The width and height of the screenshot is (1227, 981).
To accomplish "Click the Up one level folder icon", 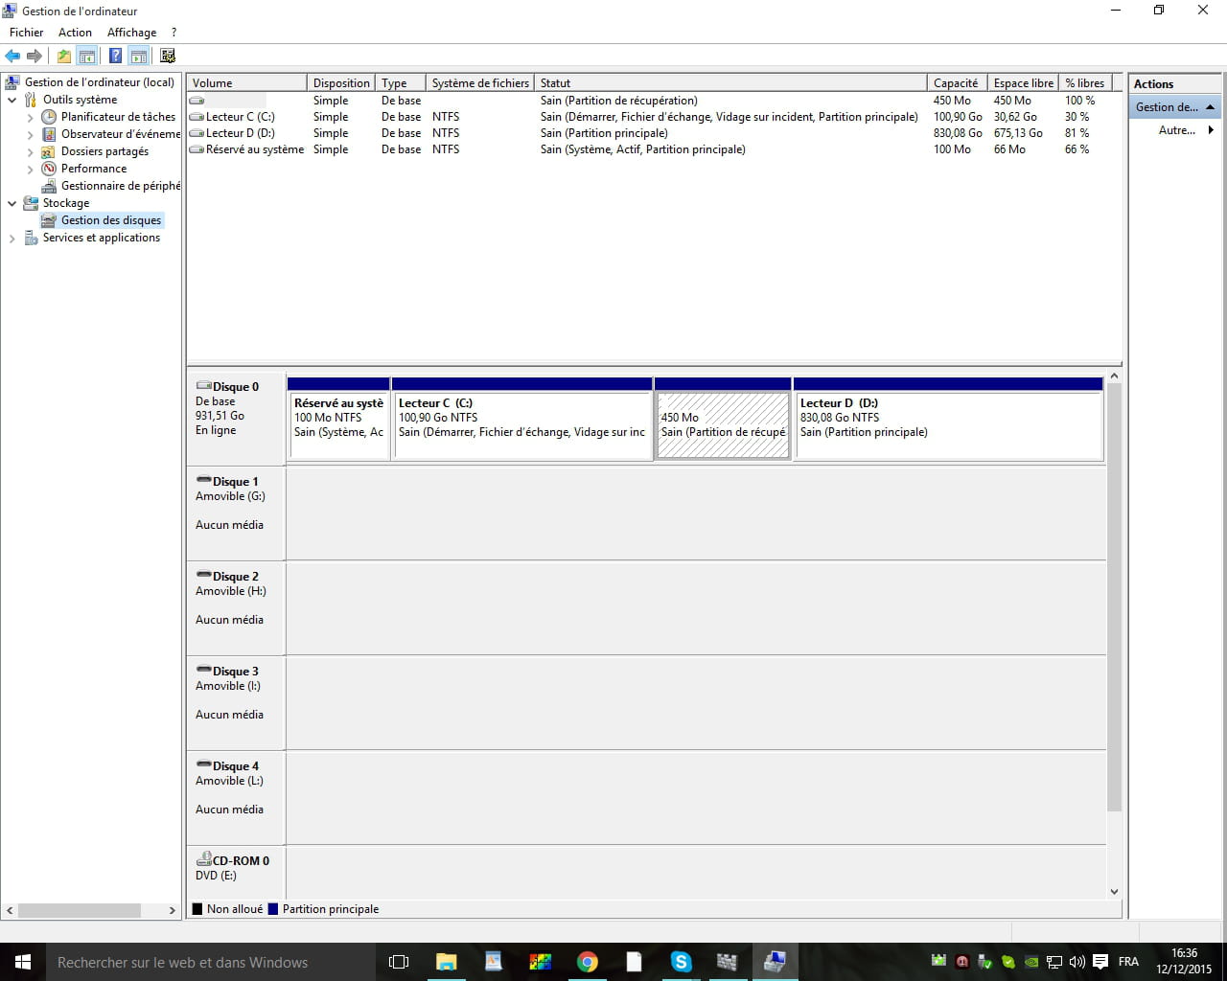I will coord(64,57).
